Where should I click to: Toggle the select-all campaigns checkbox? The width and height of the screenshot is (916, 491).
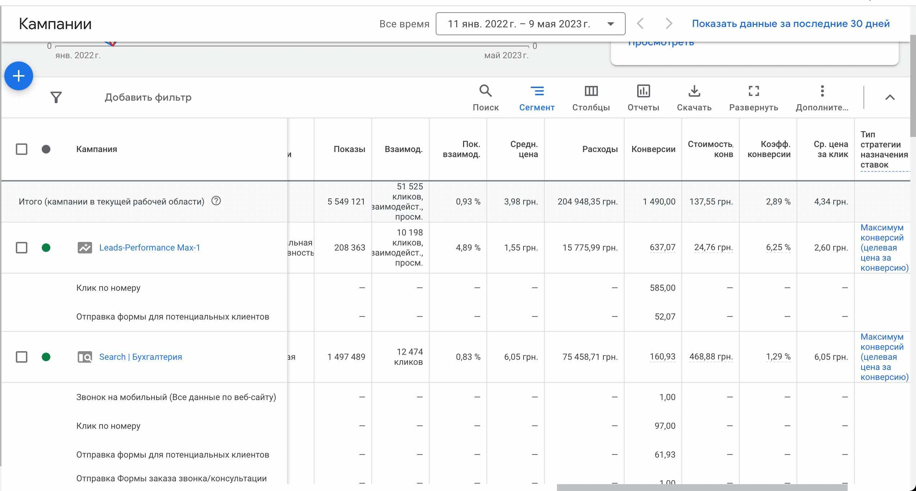[22, 149]
